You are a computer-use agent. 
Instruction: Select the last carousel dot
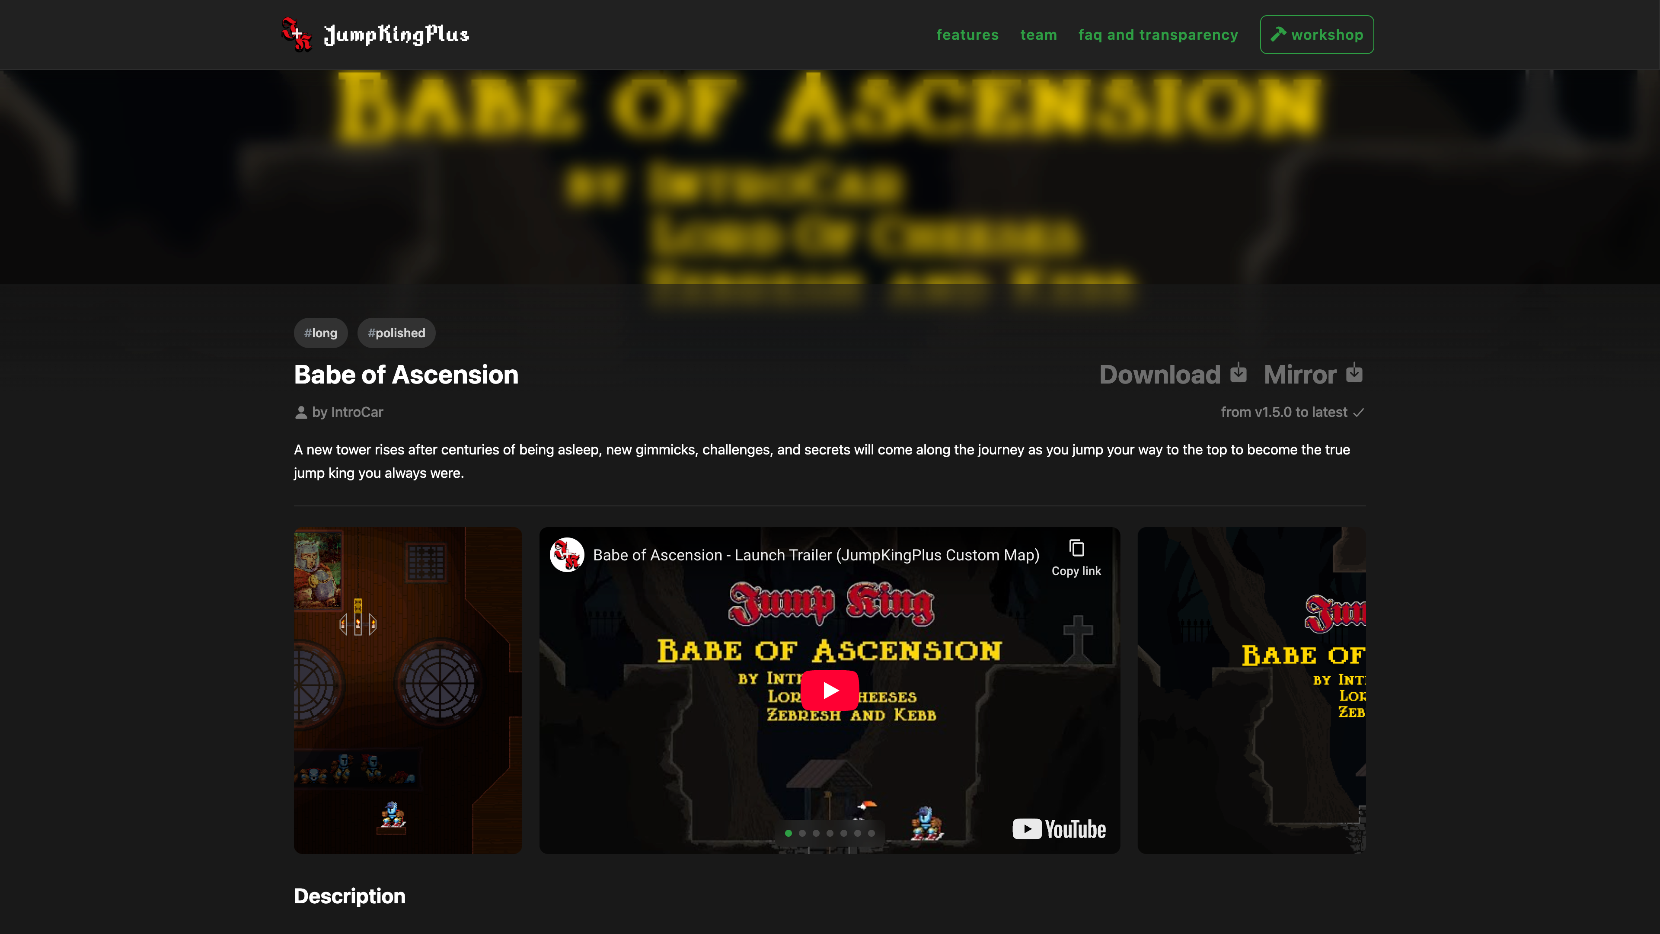click(871, 833)
